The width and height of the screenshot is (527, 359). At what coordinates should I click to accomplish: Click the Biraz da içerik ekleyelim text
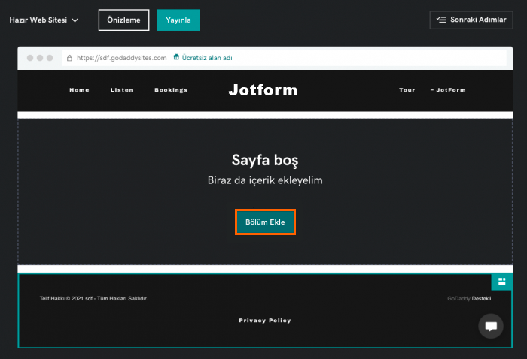tap(265, 180)
